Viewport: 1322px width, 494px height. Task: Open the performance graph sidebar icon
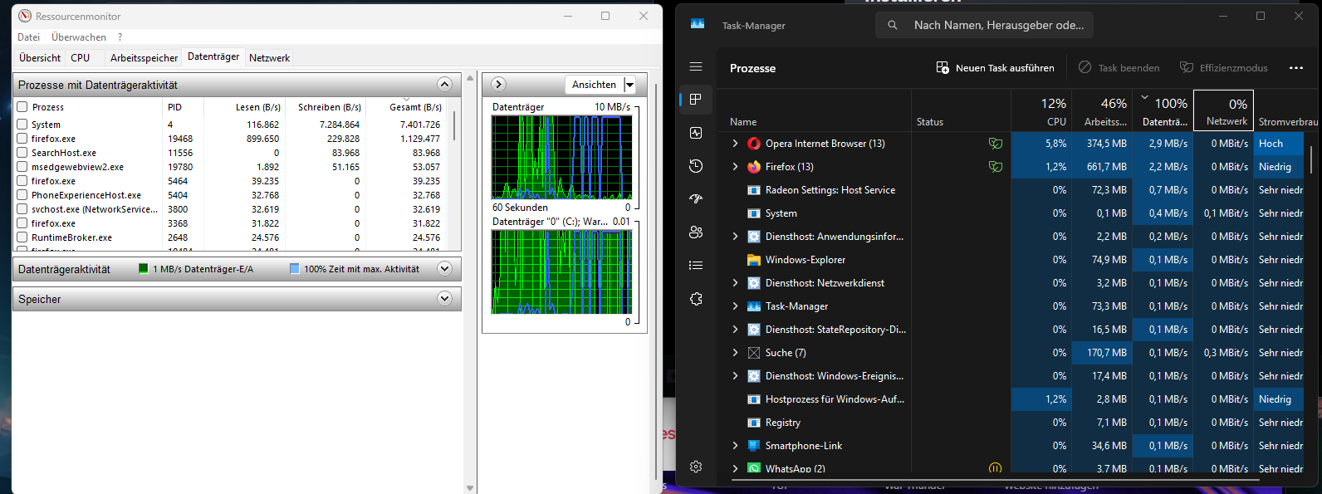696,133
